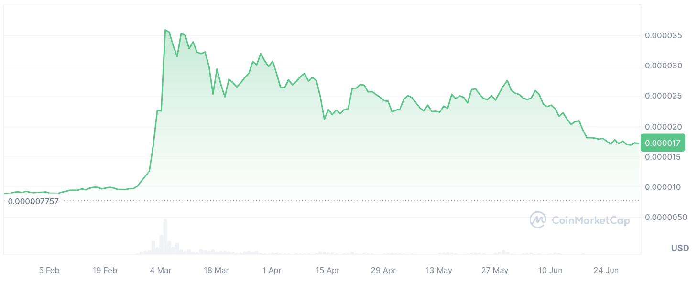698x285 pixels.
Task: Click the tallest volume bar near 4 Mar
Action: (x=165, y=237)
